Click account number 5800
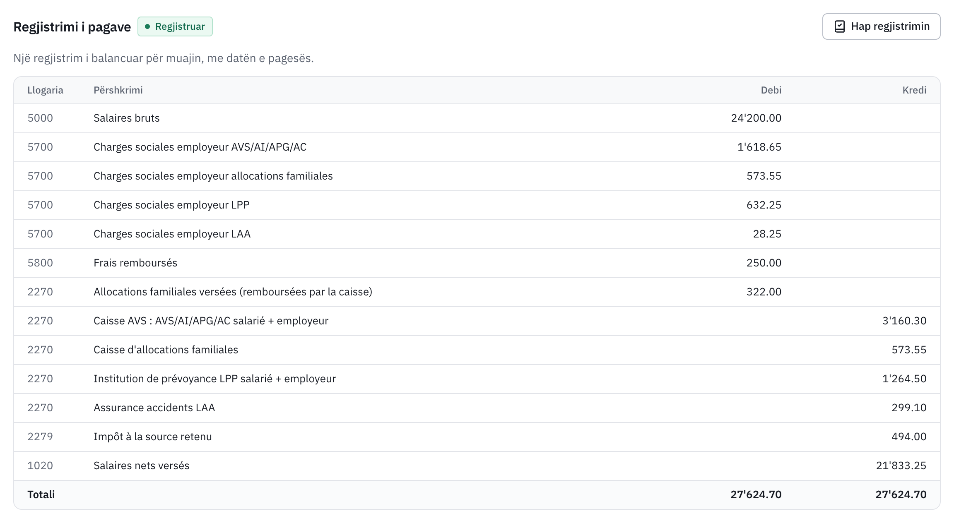954x523 pixels. [40, 263]
